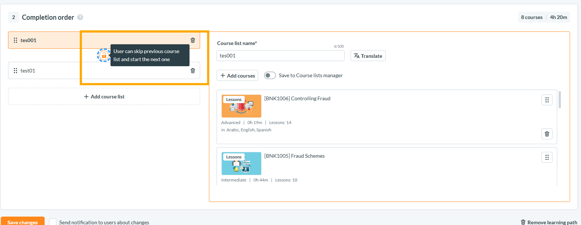Click the Course list name input field

(x=281, y=56)
